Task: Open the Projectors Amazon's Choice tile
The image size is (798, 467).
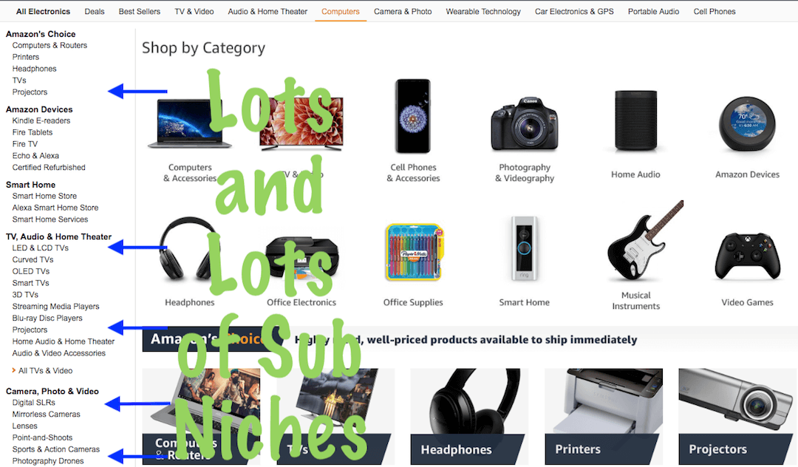Action: click(x=737, y=416)
